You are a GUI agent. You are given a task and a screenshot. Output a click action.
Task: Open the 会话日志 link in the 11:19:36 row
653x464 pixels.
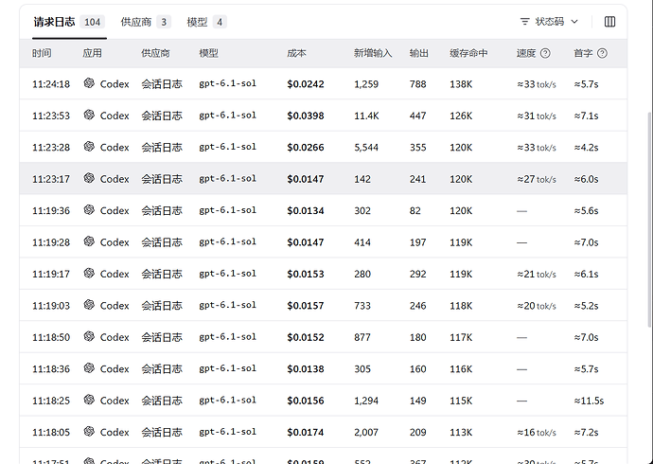[x=162, y=210]
